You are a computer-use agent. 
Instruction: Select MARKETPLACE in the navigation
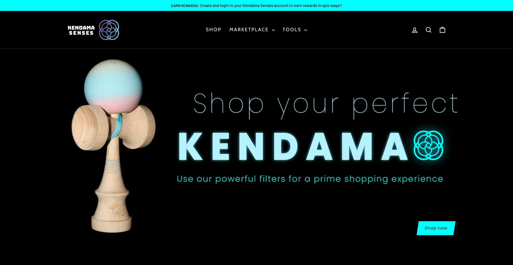pos(249,30)
